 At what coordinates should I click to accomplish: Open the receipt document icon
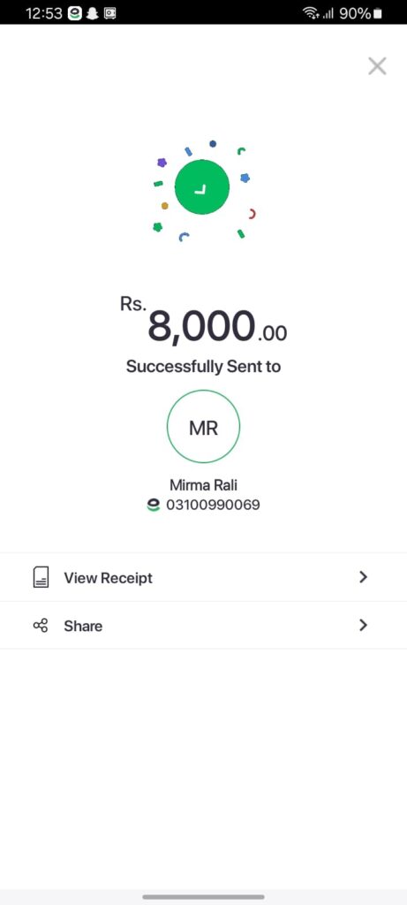tap(41, 577)
